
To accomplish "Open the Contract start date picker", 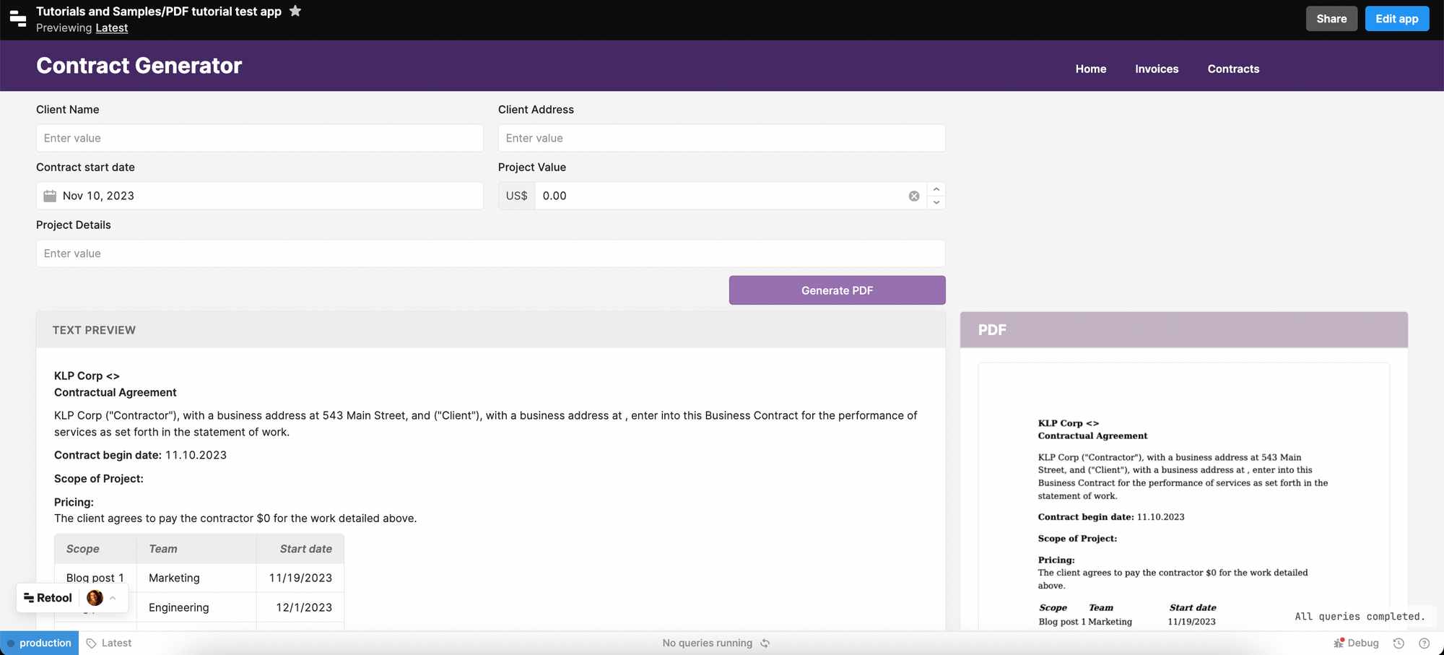I will pyautogui.click(x=260, y=196).
